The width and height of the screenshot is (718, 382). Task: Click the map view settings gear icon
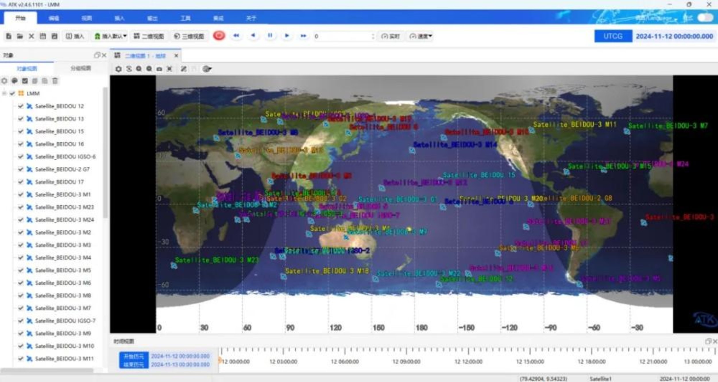pyautogui.click(x=118, y=69)
